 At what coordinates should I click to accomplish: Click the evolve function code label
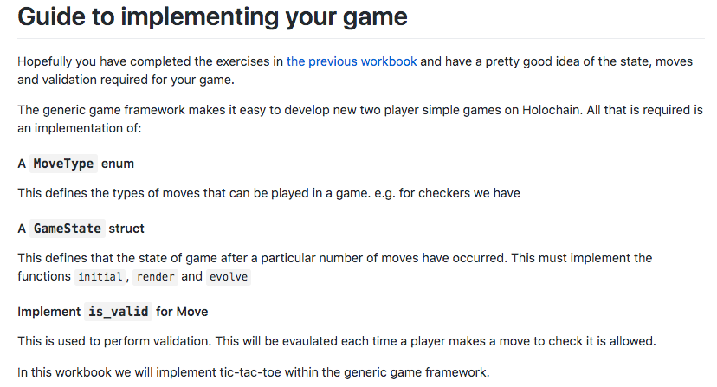[229, 277]
